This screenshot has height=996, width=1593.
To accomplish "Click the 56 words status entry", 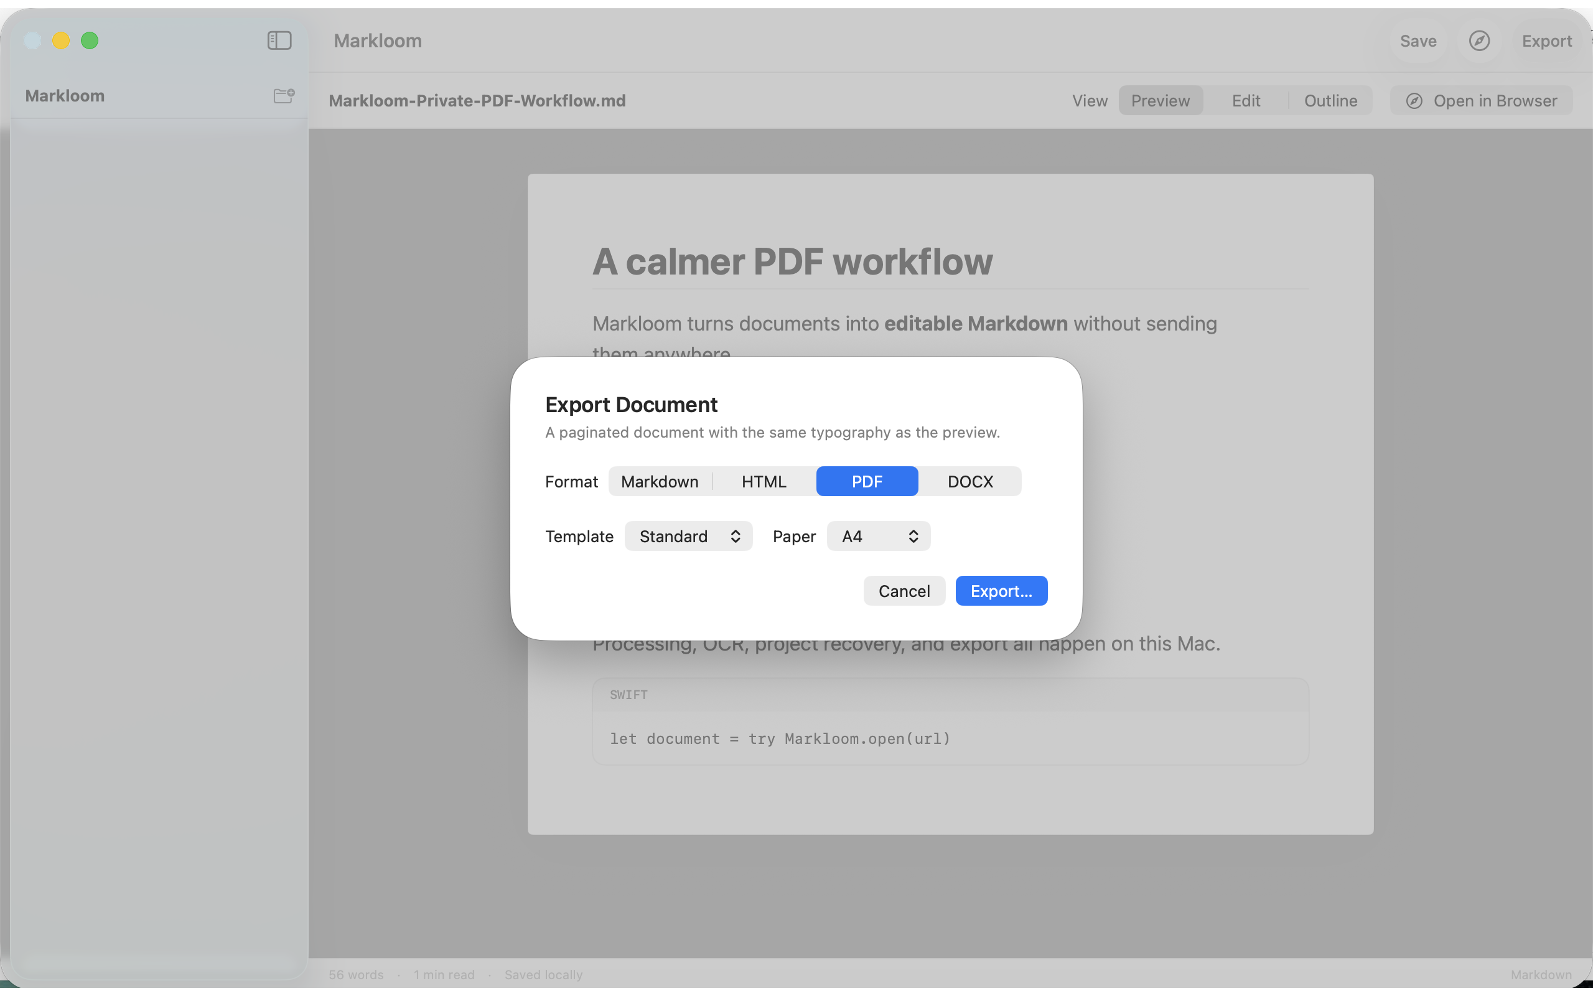I will tap(356, 974).
